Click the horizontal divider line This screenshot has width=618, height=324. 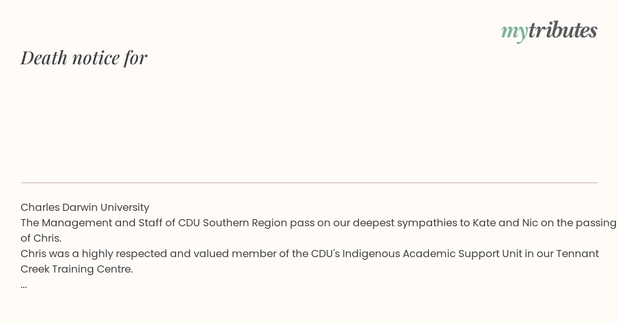[309, 183]
